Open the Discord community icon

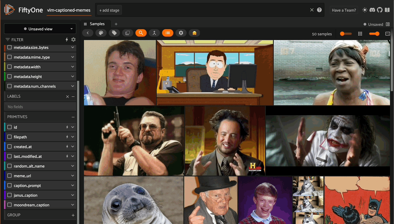pyautogui.click(x=372, y=10)
